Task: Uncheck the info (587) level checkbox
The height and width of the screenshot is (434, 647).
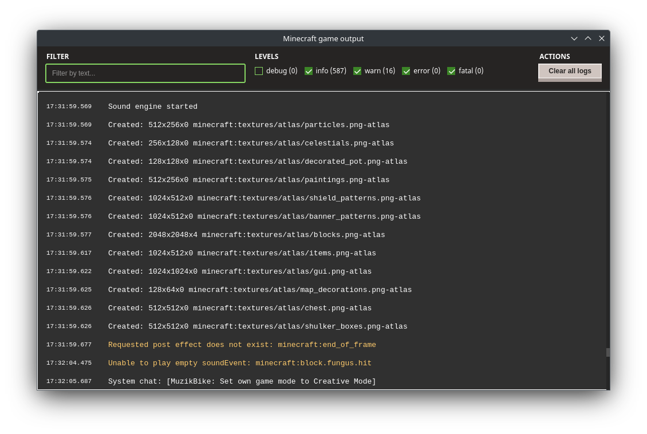Action: click(308, 71)
